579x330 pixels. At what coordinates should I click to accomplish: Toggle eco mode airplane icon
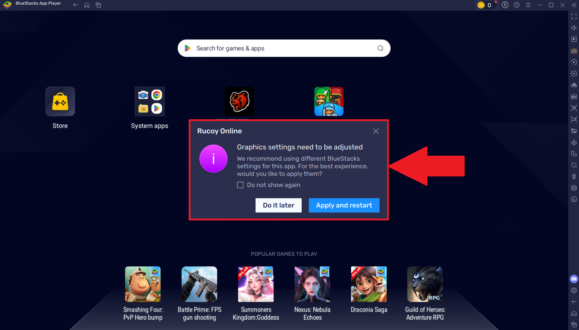(x=574, y=142)
